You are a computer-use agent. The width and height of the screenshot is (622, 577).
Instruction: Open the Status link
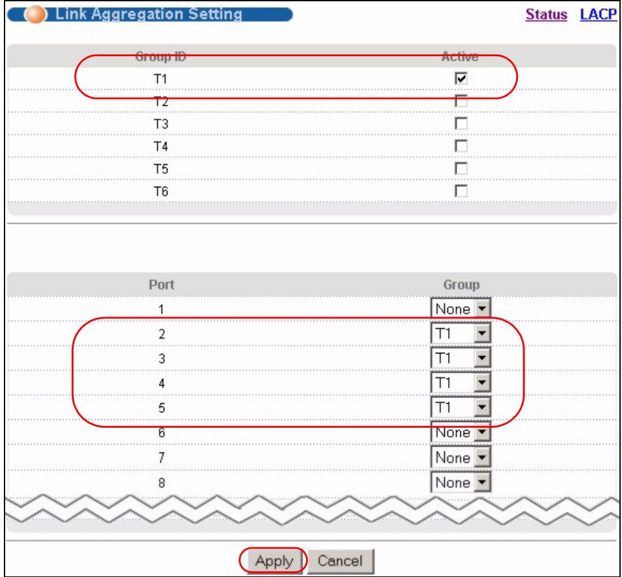tap(546, 15)
